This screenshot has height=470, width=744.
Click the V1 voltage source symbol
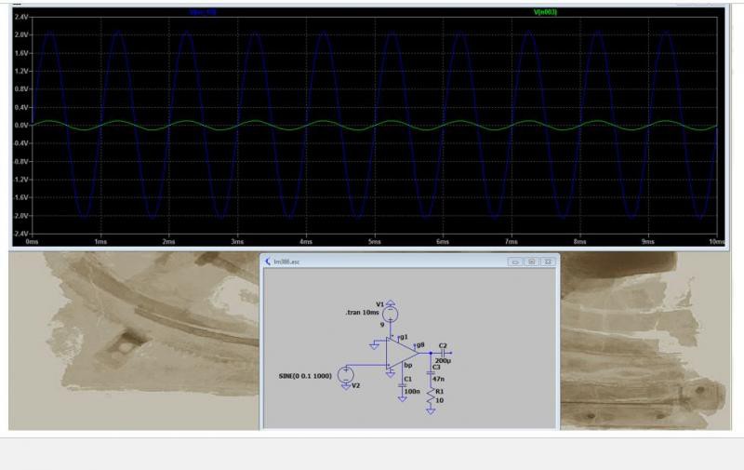(392, 315)
